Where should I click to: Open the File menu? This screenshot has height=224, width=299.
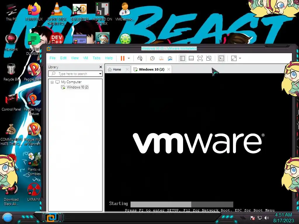coord(53,58)
